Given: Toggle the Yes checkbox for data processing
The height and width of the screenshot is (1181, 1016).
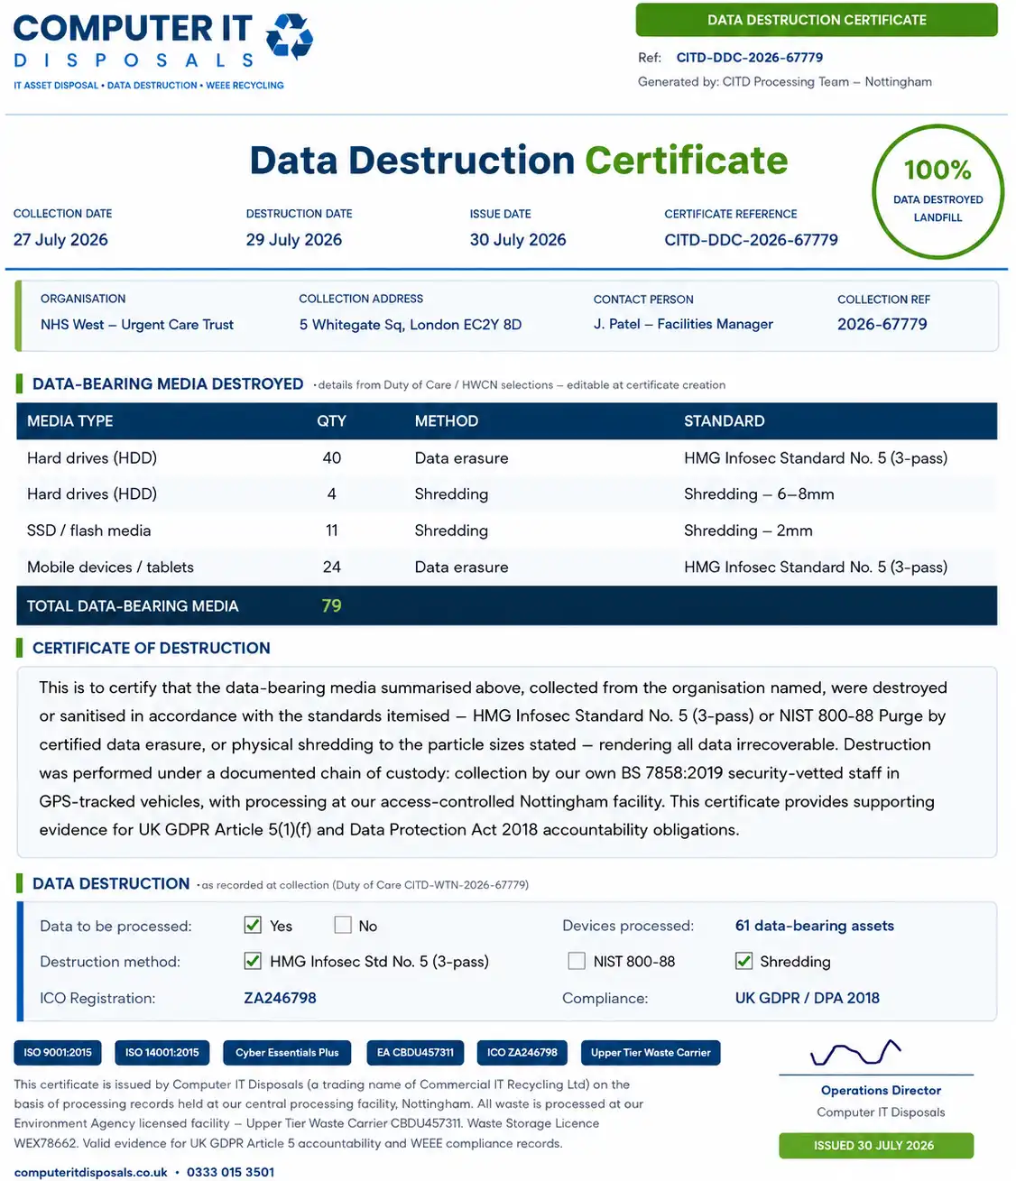Looking at the screenshot, I should click(253, 925).
